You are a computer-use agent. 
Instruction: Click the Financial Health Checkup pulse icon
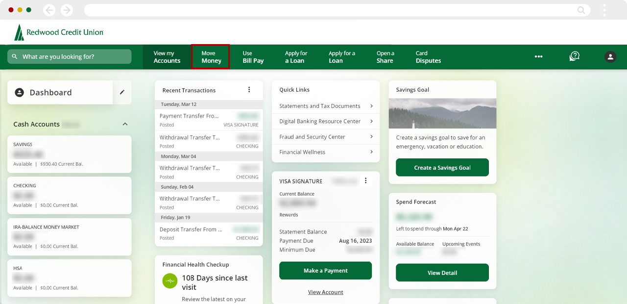point(170,281)
